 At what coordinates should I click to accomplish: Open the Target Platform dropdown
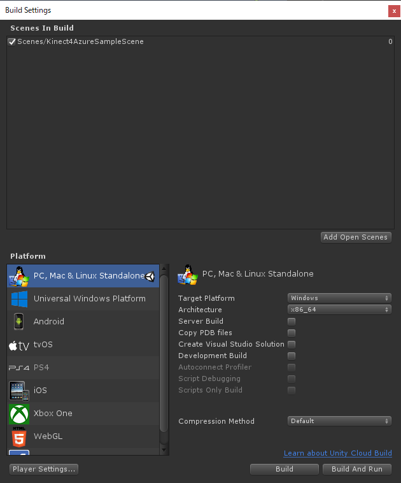(339, 298)
